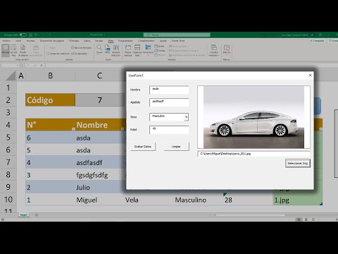
Task: Click Ampliar selección in the ribbon
Action: click(115, 50)
